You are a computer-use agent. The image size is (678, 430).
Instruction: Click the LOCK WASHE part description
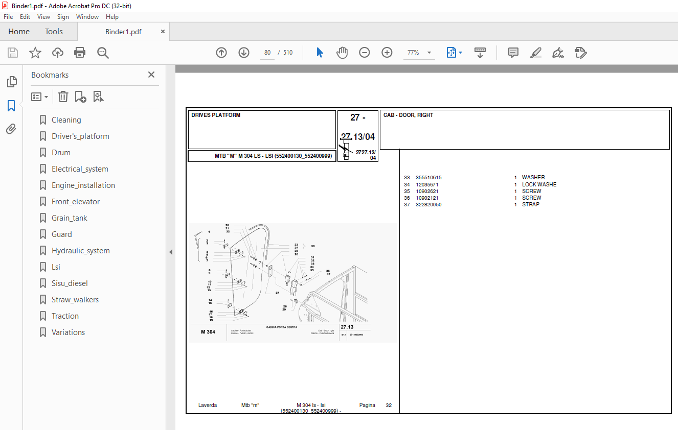pyautogui.click(x=539, y=184)
